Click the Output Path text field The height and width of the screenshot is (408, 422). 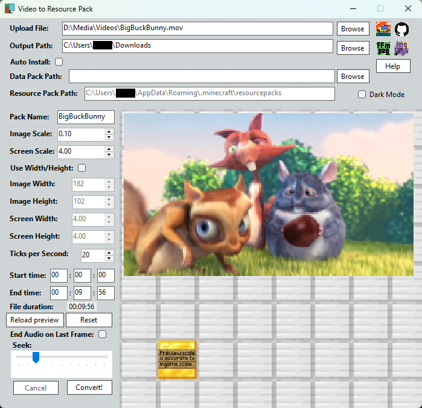[x=197, y=46]
